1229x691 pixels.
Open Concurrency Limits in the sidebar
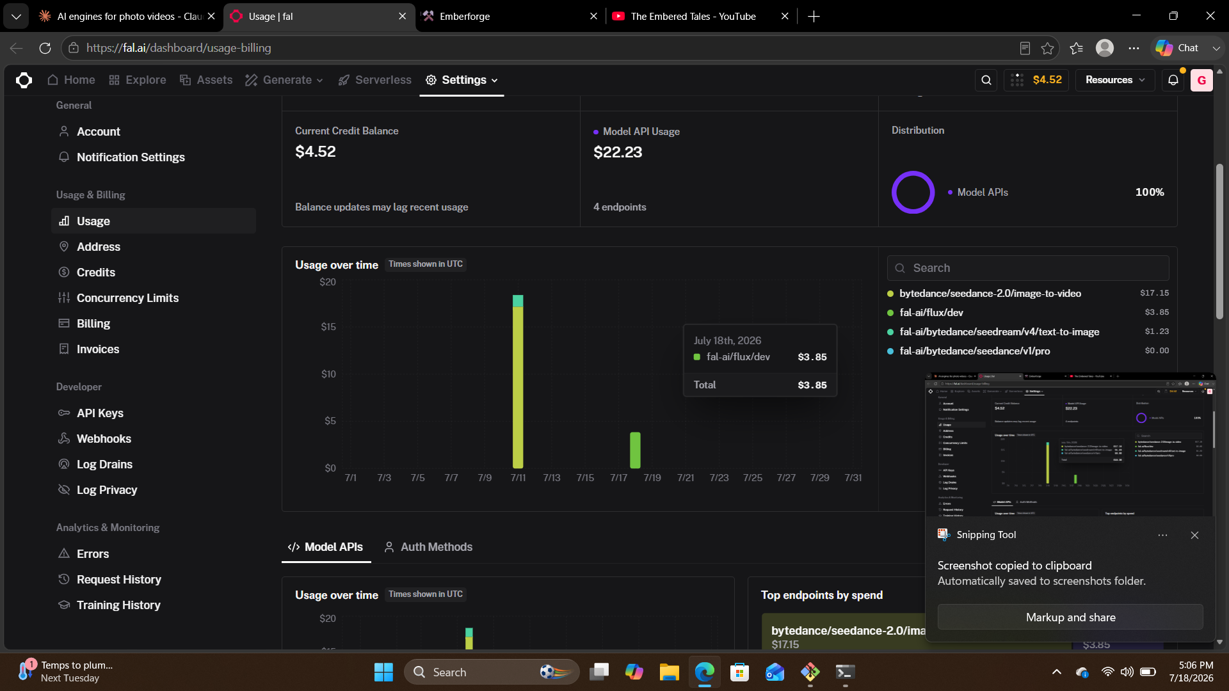coord(154,298)
